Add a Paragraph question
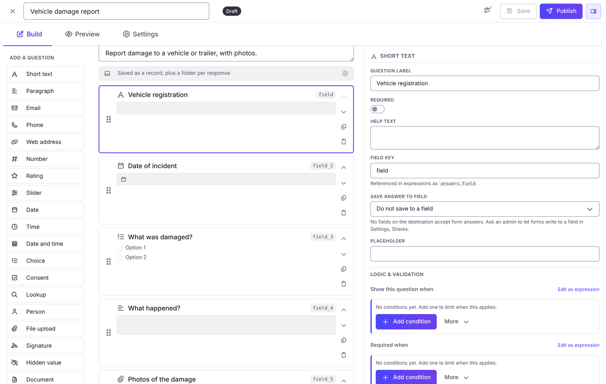Image resolution: width=606 pixels, height=384 pixels. [45, 91]
